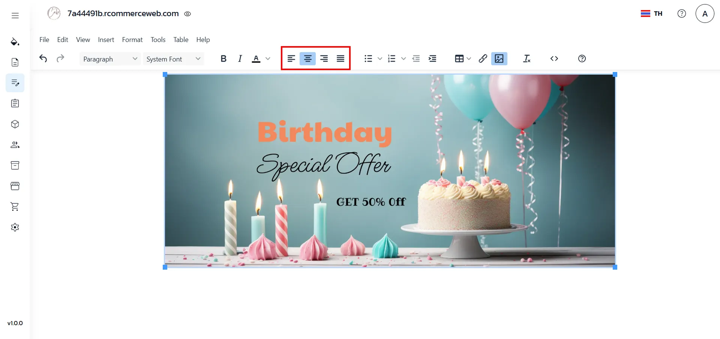Open the content editor sidebar icon
Viewport: 720px width, 339px height.
[15, 83]
